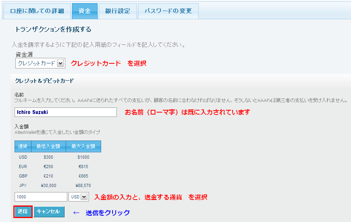Click the ¥30,000 minimum deposit cell
The height and width of the screenshot is (222, 351).
pyautogui.click(x=48, y=185)
